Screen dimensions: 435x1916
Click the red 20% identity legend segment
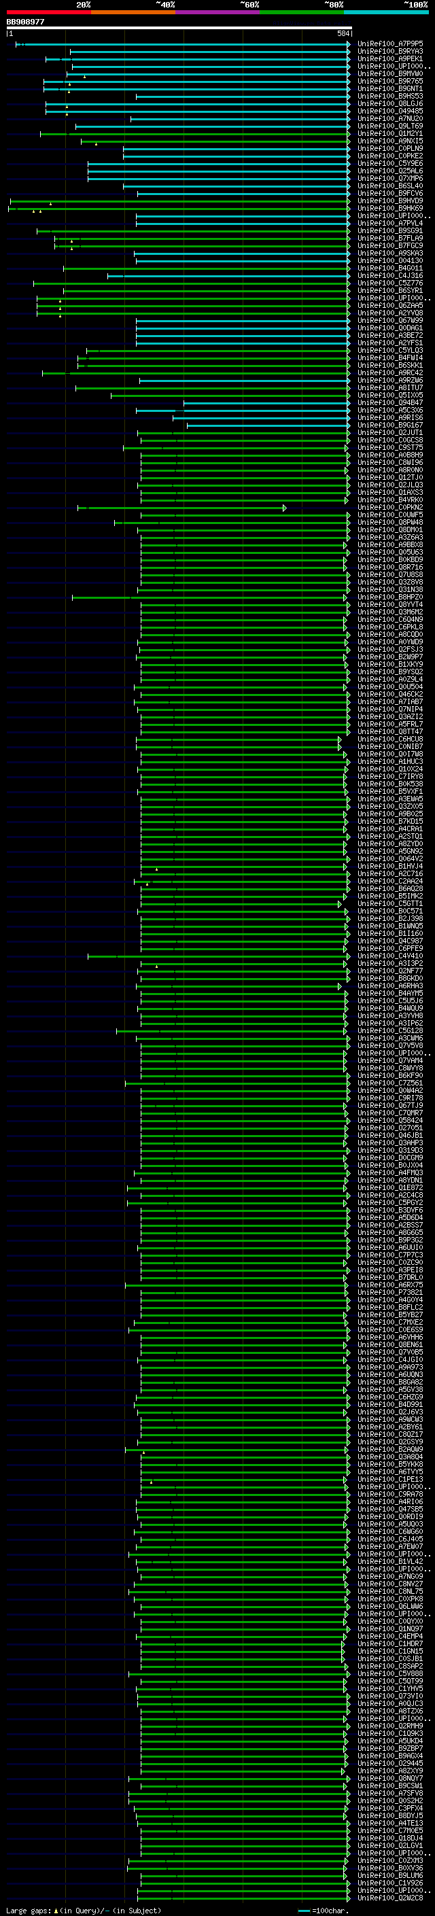48,13
